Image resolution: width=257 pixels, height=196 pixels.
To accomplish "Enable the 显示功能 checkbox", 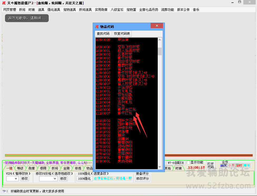I will tap(188, 162).
